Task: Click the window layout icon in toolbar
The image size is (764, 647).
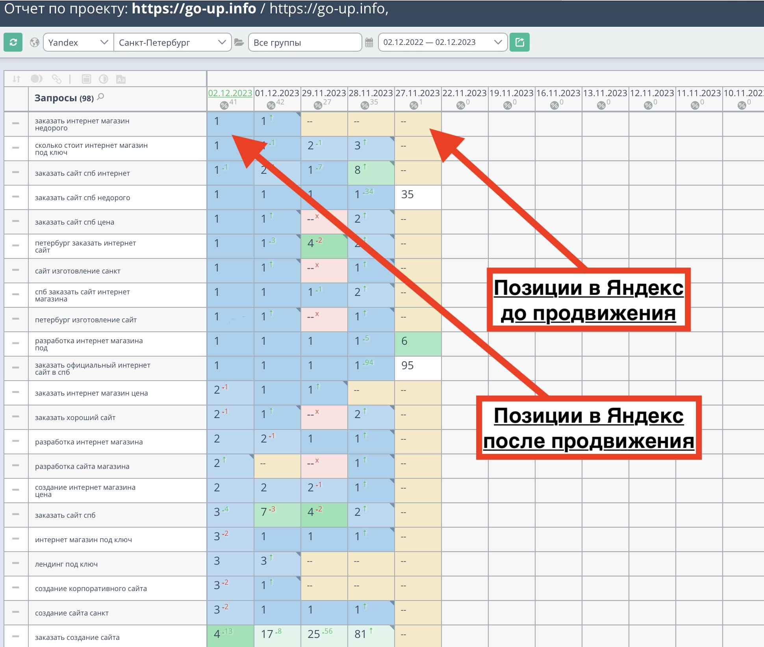Action: 86,79
